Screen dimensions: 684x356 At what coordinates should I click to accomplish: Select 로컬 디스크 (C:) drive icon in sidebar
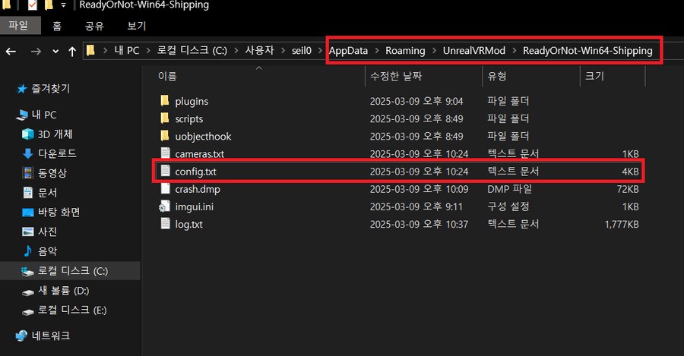(27, 272)
